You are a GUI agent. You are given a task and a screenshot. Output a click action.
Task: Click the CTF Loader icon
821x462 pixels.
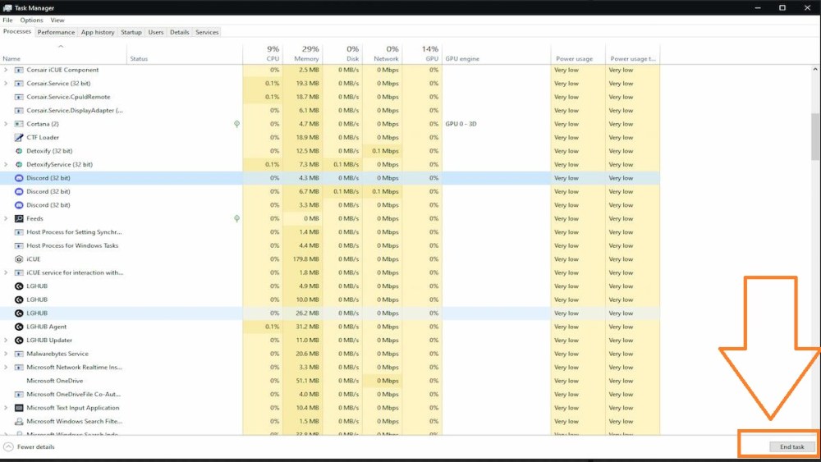(19, 138)
